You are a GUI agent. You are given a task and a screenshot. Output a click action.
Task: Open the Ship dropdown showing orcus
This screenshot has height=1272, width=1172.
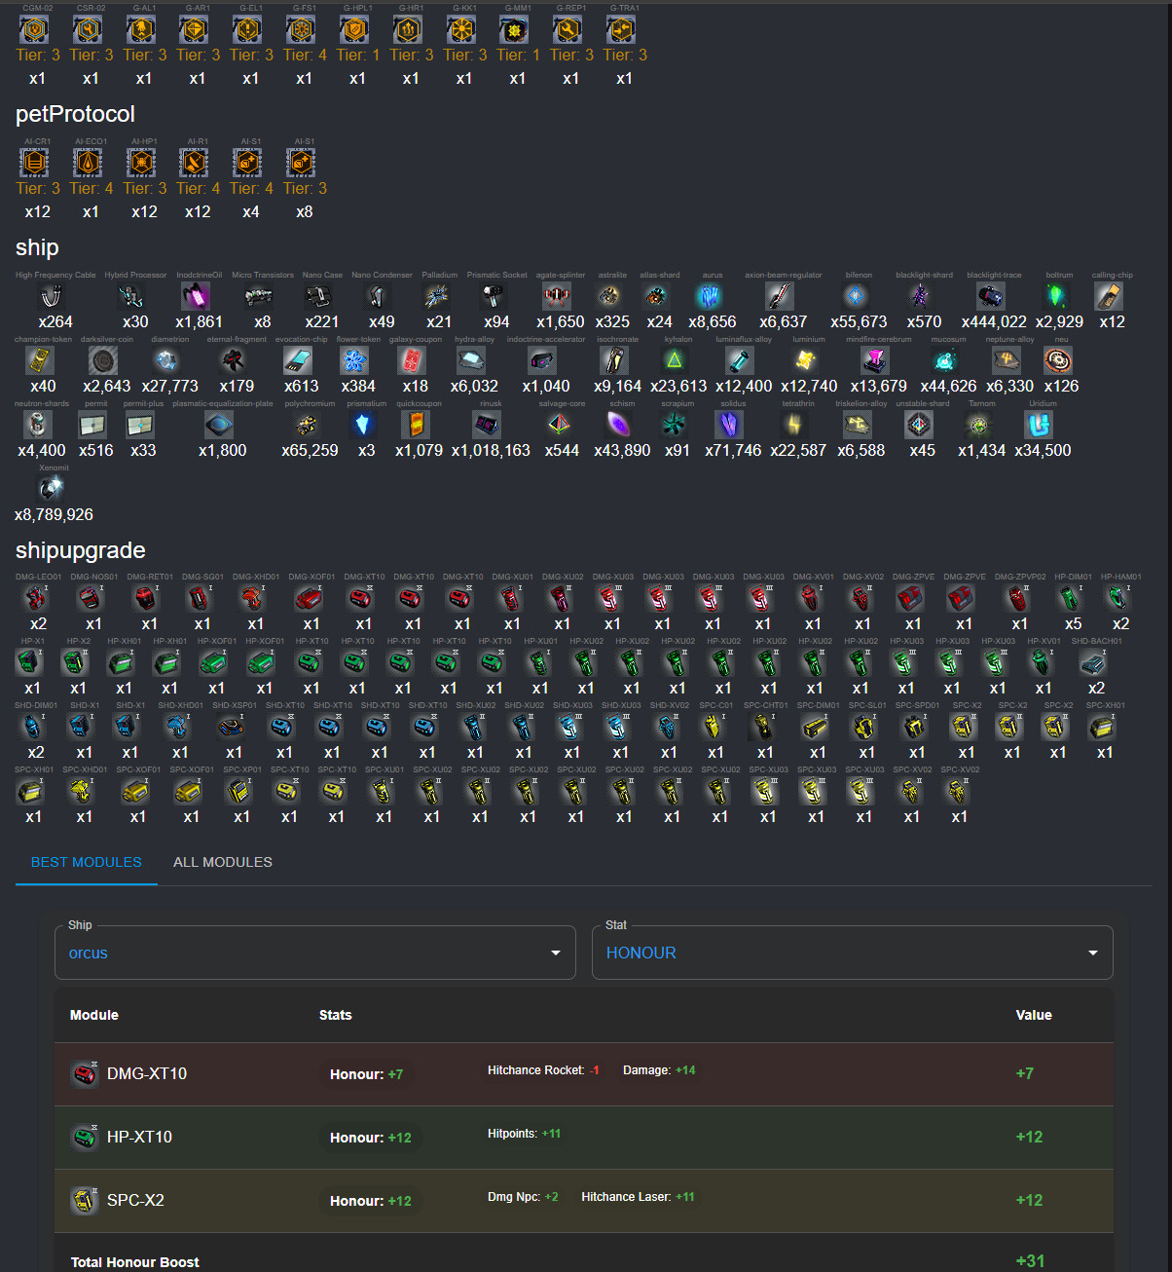tap(315, 953)
